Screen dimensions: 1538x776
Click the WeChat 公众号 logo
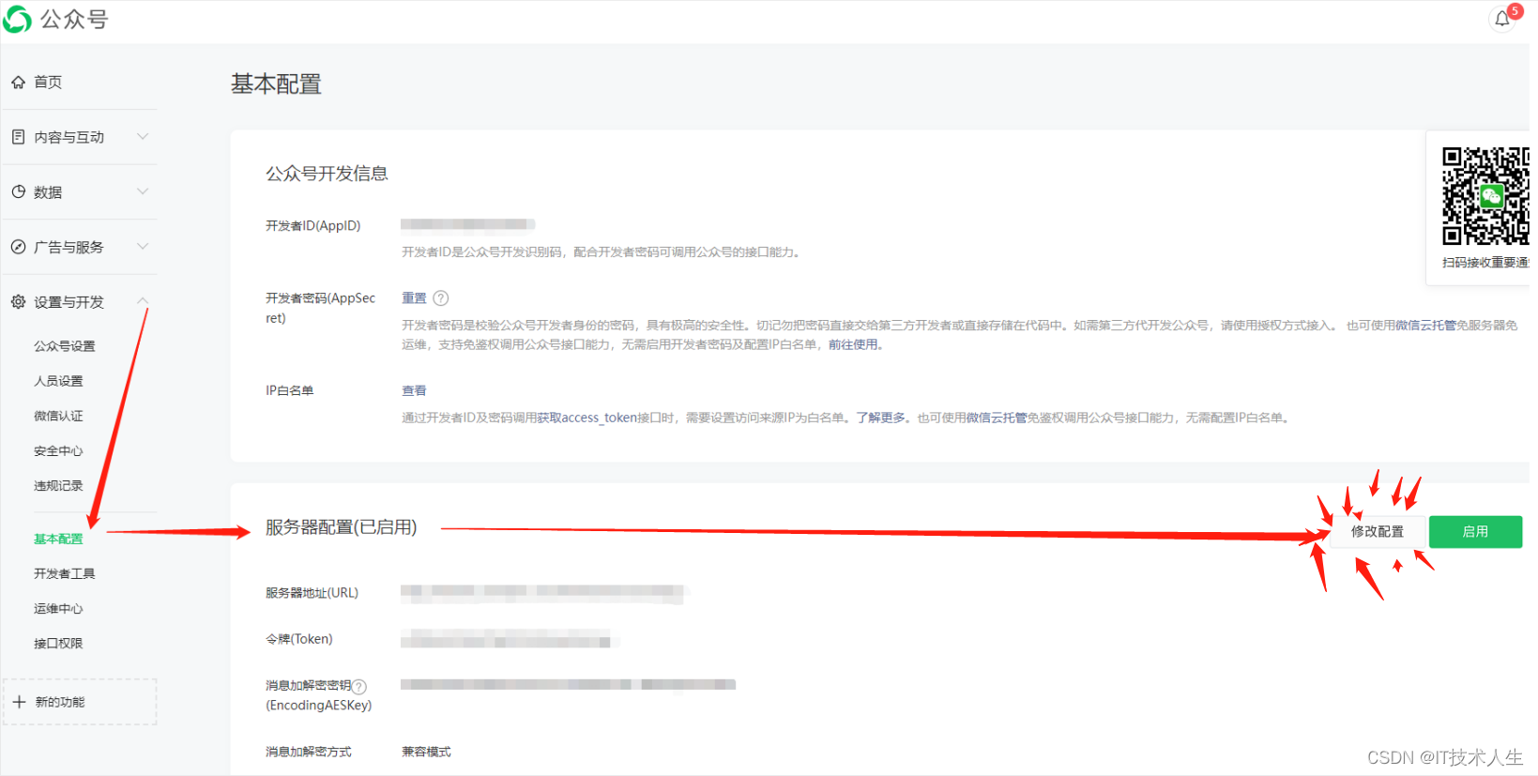tap(55, 19)
